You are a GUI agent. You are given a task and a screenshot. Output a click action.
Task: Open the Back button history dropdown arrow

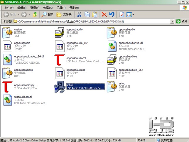[x=18, y=15]
